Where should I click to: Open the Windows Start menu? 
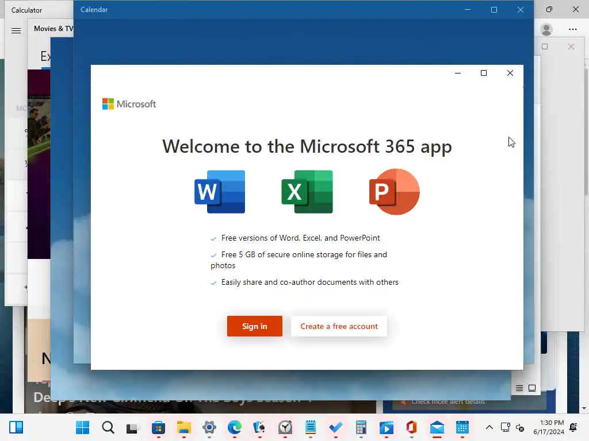click(83, 427)
